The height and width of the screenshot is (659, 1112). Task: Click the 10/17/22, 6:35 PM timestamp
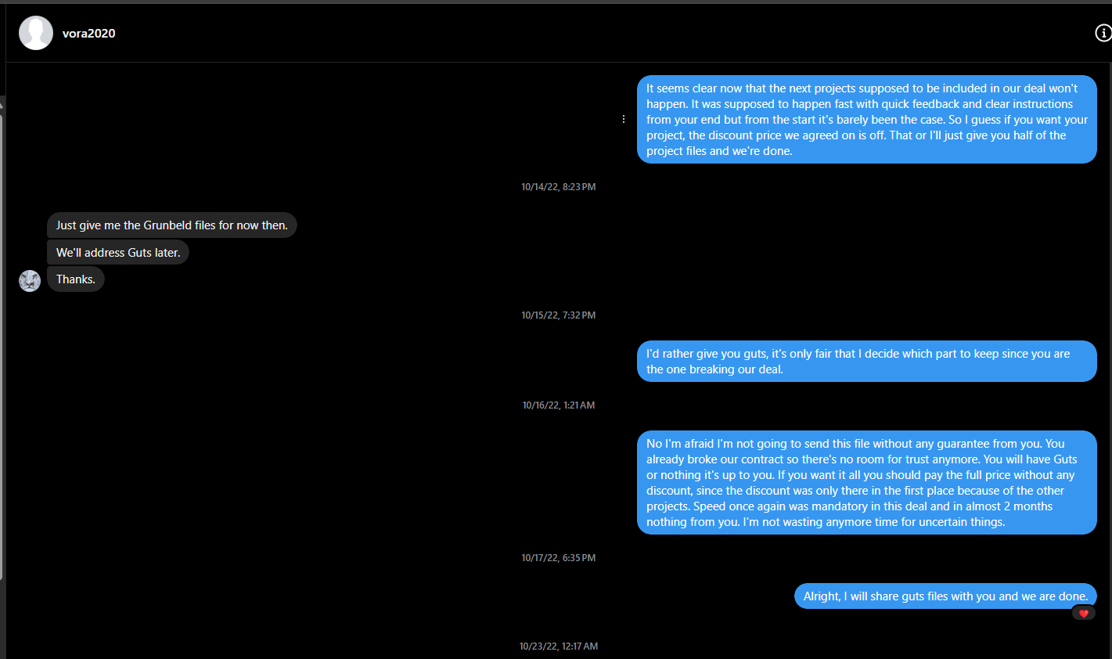point(559,558)
